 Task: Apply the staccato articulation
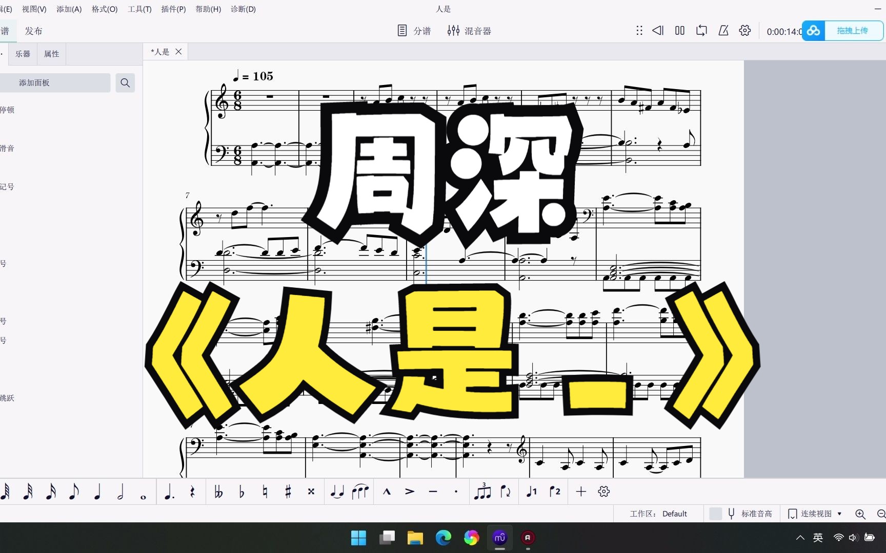[x=456, y=492]
